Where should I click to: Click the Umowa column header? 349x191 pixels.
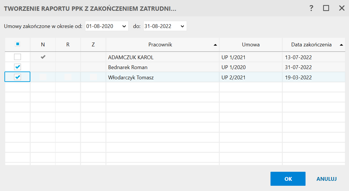click(x=251, y=45)
